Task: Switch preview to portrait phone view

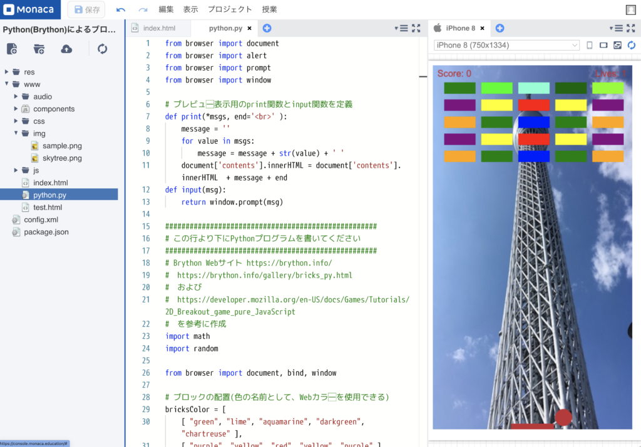Action: coord(590,45)
